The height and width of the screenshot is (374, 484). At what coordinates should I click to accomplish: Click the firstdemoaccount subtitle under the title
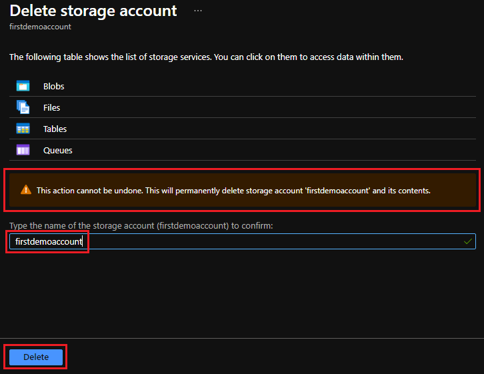click(x=40, y=27)
